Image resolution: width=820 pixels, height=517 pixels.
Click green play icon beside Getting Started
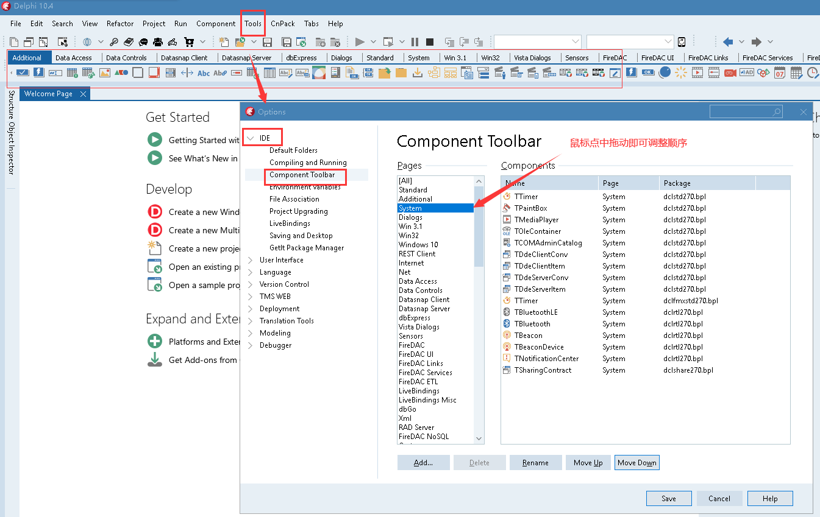click(x=155, y=139)
